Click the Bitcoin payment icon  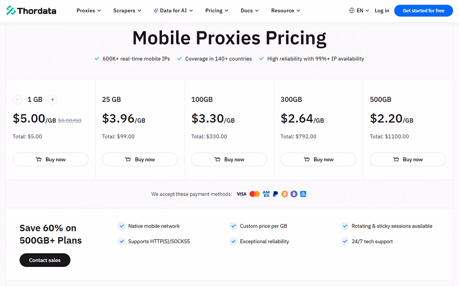coord(285,194)
